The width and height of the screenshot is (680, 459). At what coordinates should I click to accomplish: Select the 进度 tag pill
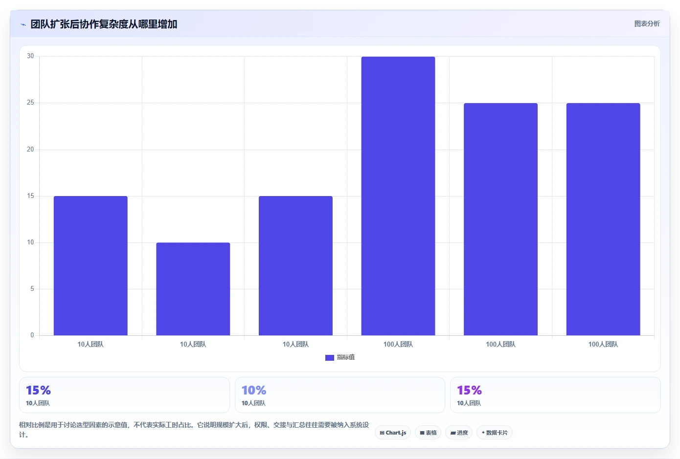click(x=459, y=433)
